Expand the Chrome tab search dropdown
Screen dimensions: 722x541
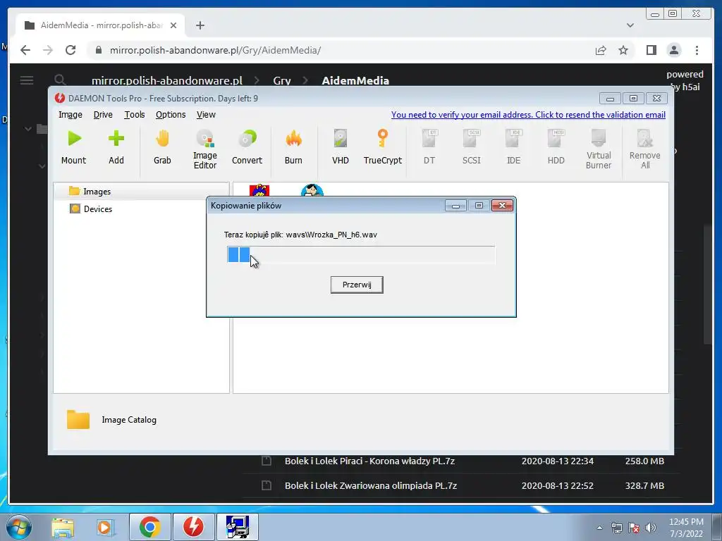630,25
